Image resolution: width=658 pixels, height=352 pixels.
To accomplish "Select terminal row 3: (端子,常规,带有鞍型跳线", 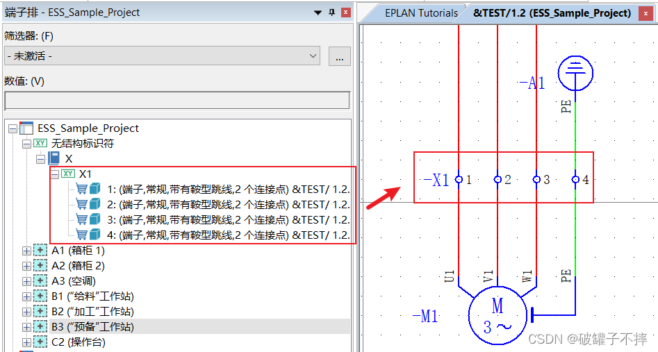I will point(228,220).
